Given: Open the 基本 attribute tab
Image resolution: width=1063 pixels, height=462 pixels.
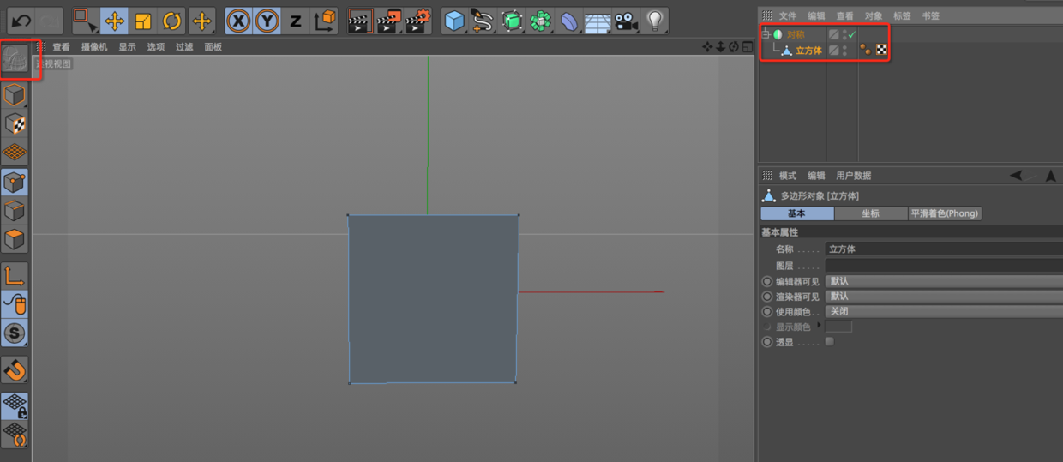Looking at the screenshot, I should (796, 213).
